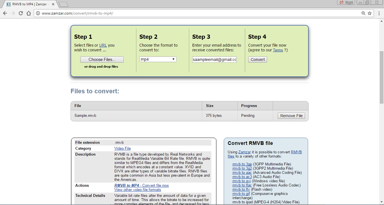Image resolution: width=384 pixels, height=205 pixels.
Task: Reload the Zamzar page
Action: [x=21, y=13]
